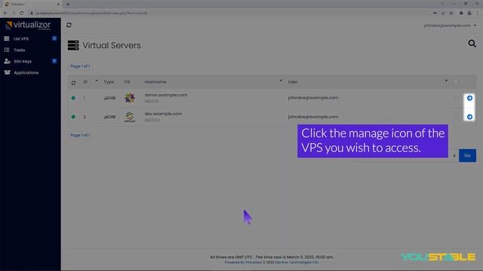Image resolution: width=483 pixels, height=271 pixels.
Task: Click hostname dev.example.com
Action: click(x=163, y=114)
